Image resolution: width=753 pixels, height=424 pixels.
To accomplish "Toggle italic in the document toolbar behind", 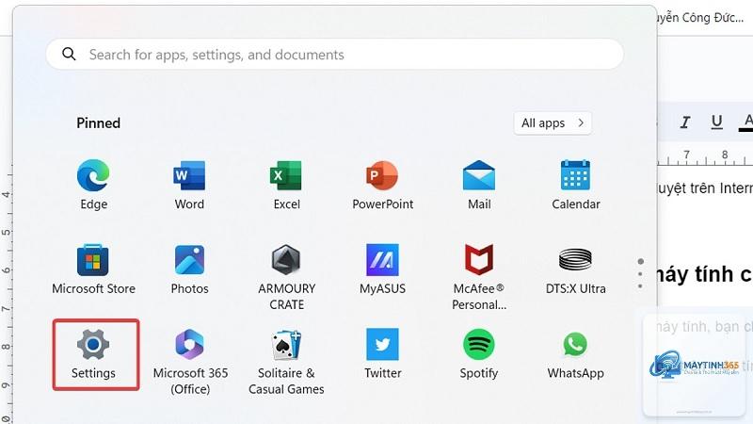I will pos(685,122).
